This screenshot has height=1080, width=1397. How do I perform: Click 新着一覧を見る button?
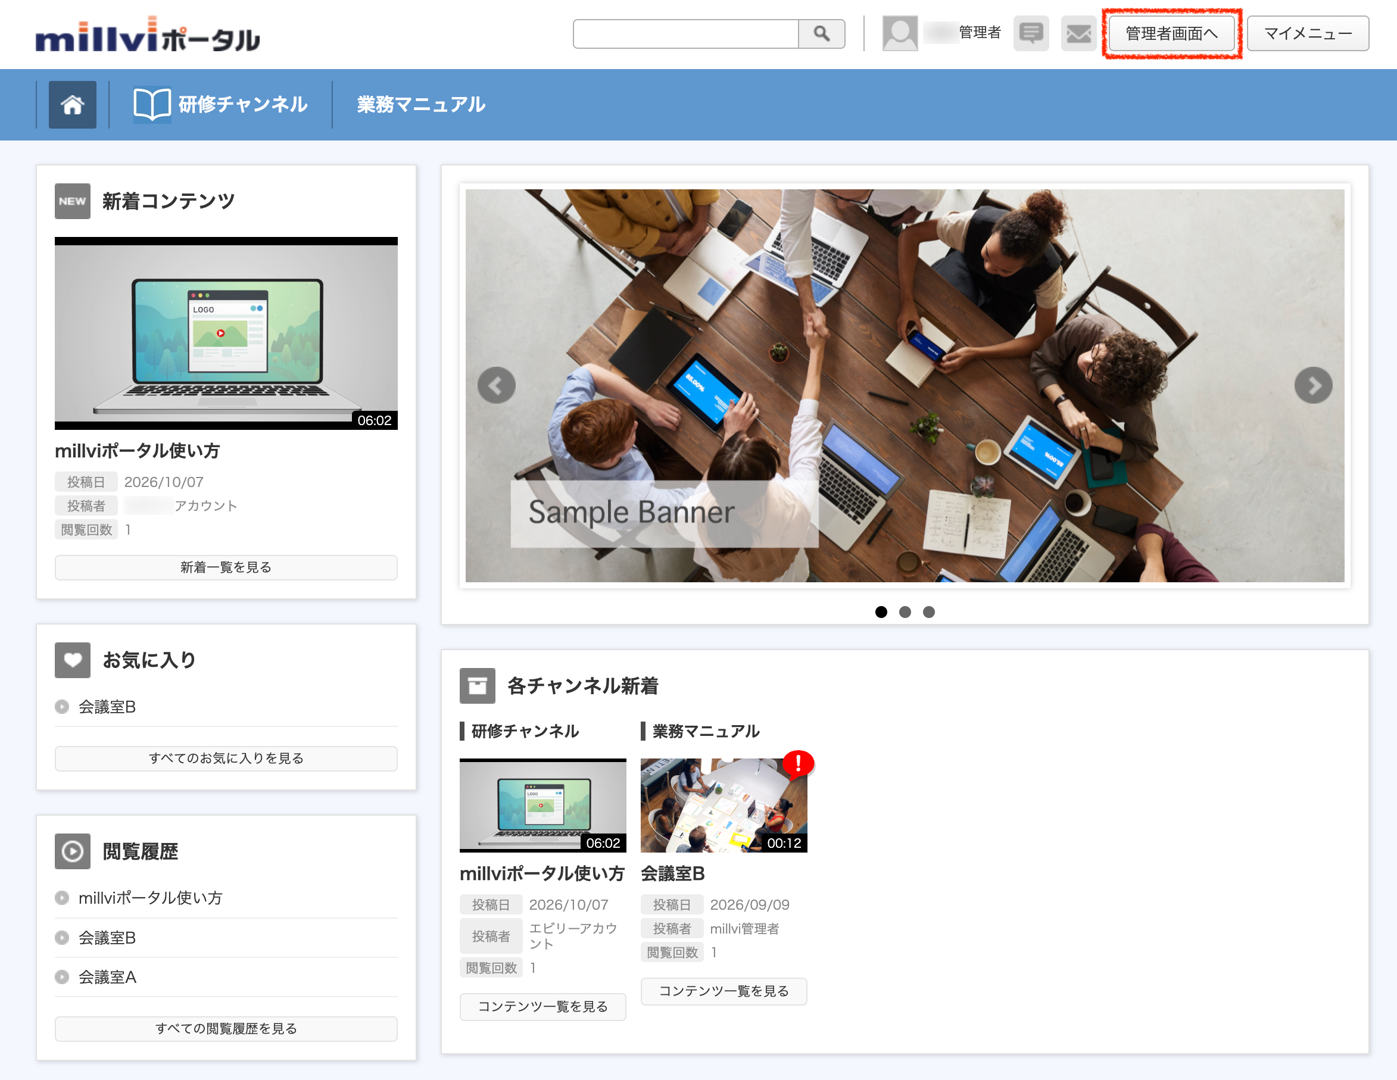pyautogui.click(x=226, y=567)
